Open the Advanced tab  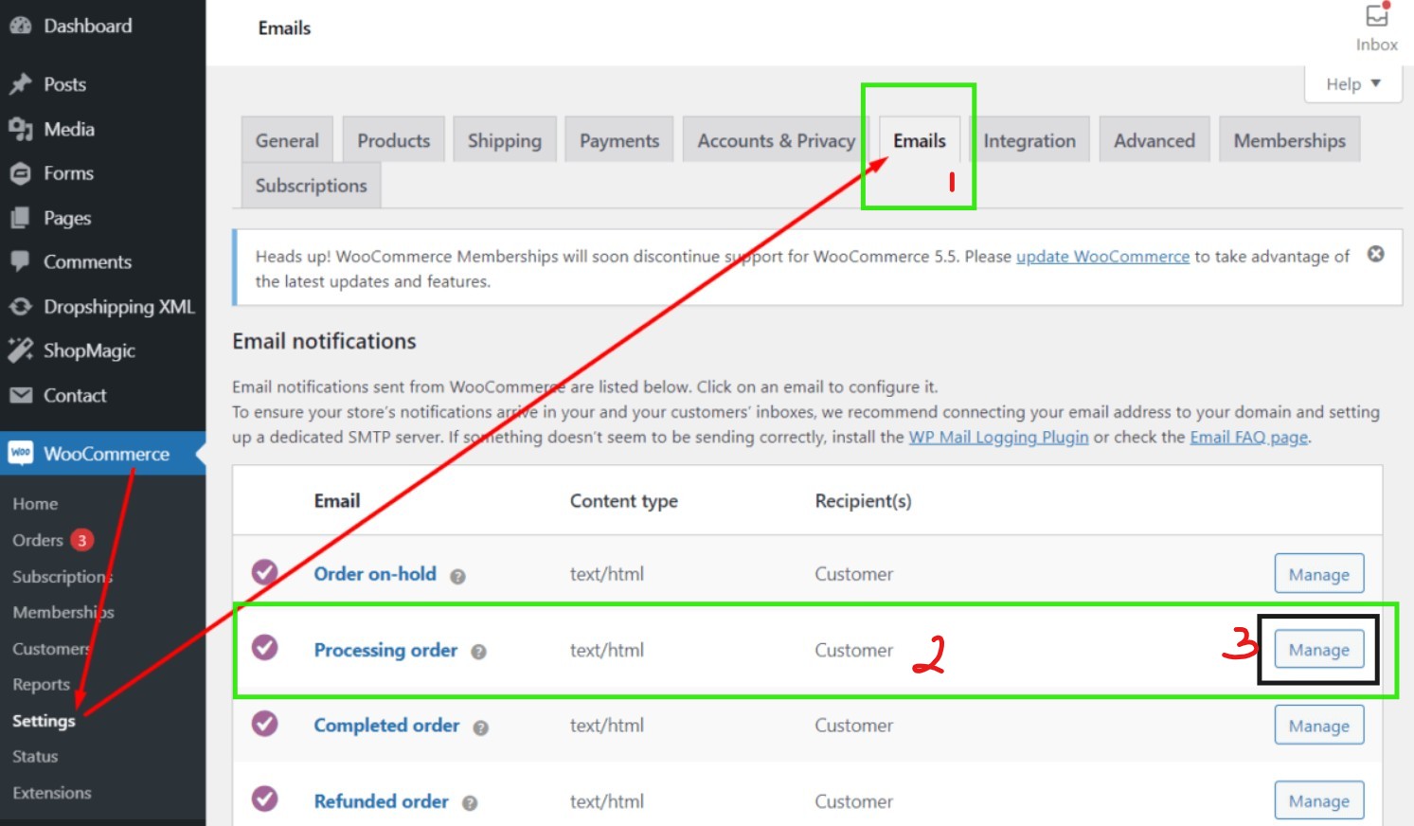click(x=1154, y=140)
